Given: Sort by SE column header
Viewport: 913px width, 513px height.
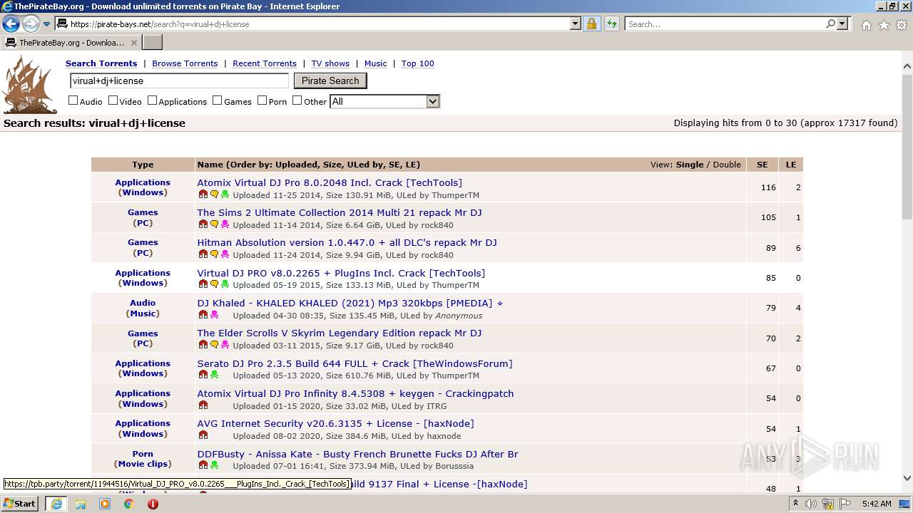Looking at the screenshot, I should [762, 165].
